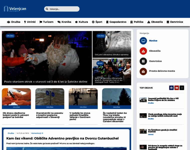Read Že naslednji teden bo Titov trg headline
The width and height of the screenshot is (190, 150).
click(115, 117)
